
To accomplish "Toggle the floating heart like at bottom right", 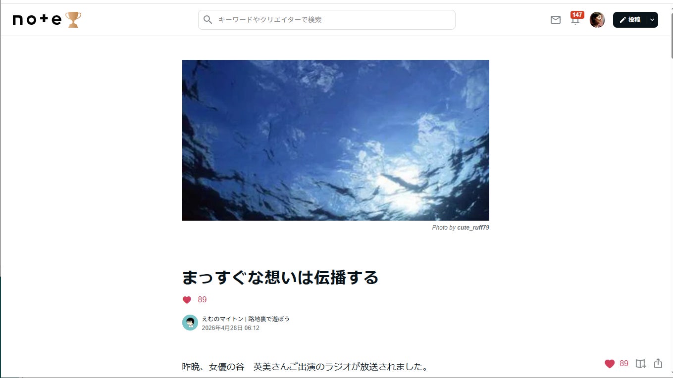I will click(x=610, y=364).
